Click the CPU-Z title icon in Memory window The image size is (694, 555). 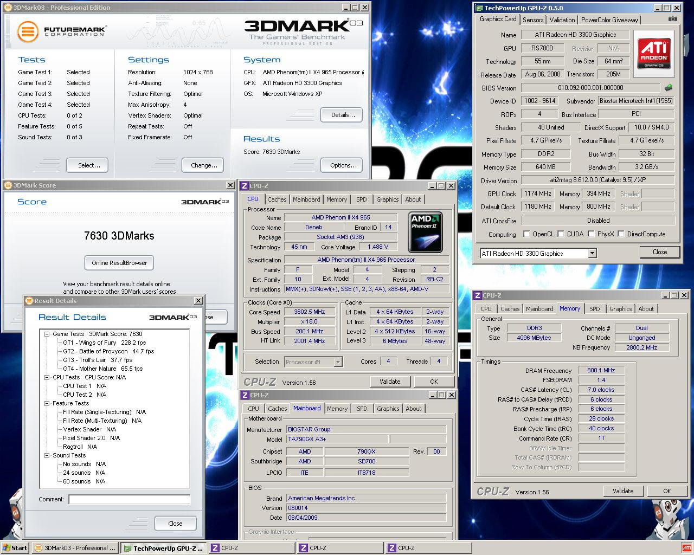(477, 295)
